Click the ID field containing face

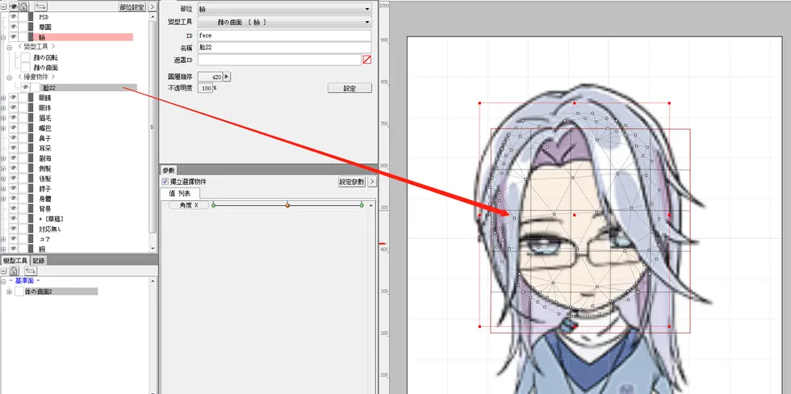pos(284,36)
